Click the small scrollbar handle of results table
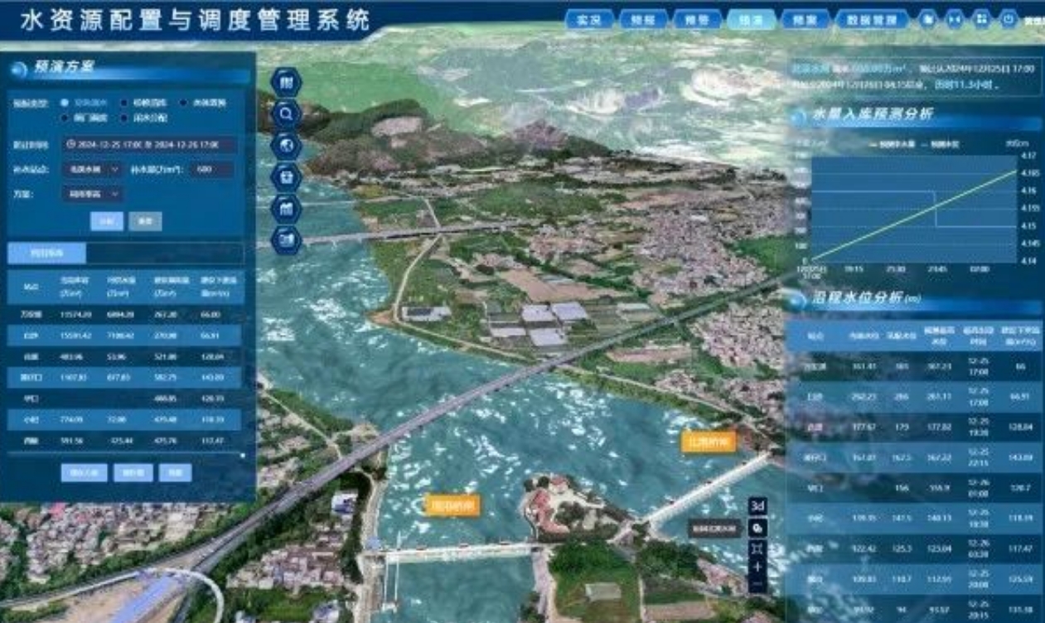 pyautogui.click(x=243, y=454)
